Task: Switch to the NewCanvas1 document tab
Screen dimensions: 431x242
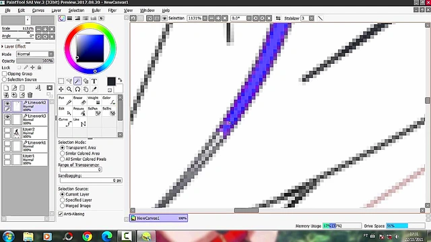Action: tap(159, 218)
